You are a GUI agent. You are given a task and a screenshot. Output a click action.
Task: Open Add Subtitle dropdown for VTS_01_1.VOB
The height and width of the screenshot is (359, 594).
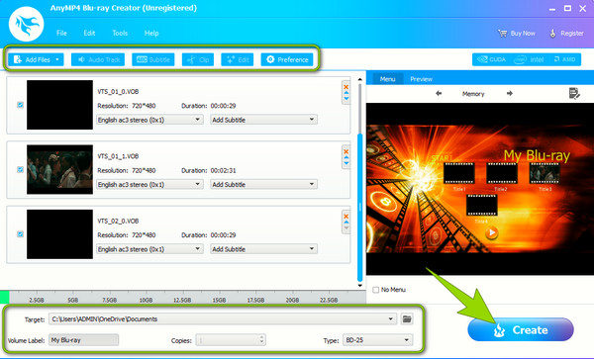coord(263,184)
